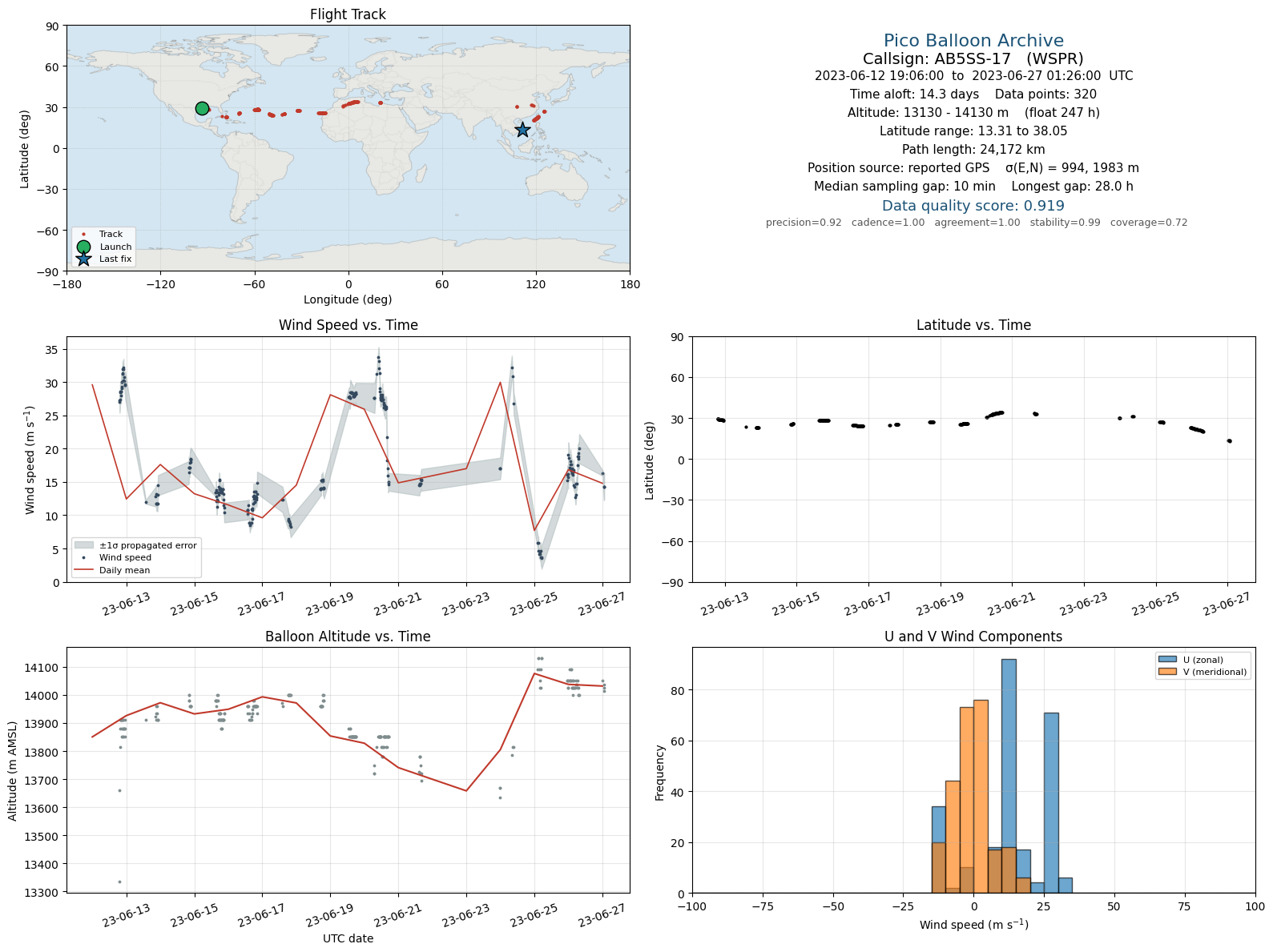The width and height of the screenshot is (1273, 952).
Task: Click the 'V (meridional)' legend label
Action: click(x=1215, y=673)
